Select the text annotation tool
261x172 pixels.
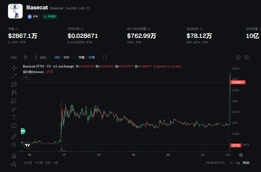pos(14,117)
